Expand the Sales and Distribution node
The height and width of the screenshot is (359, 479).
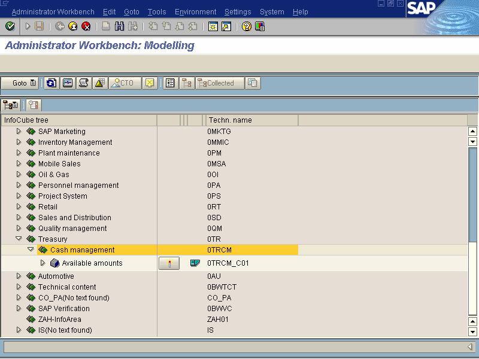[19, 217]
